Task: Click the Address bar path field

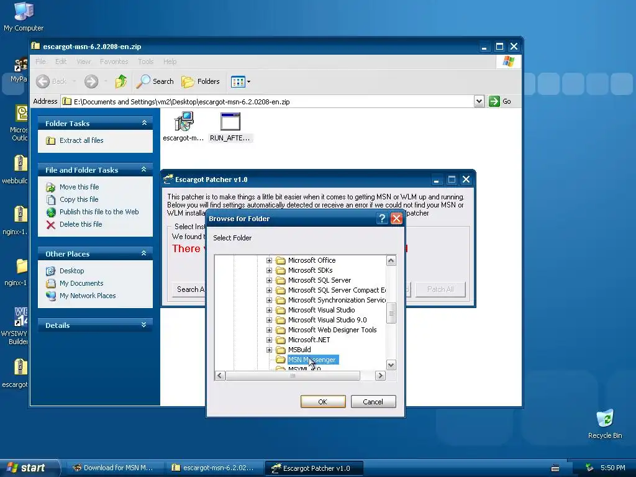Action: coord(268,102)
